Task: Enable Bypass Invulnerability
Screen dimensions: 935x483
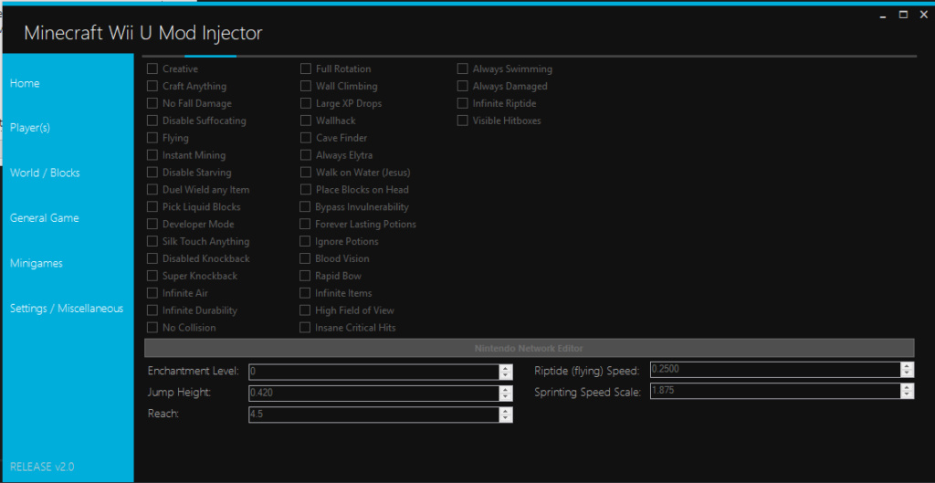Action: tap(305, 207)
